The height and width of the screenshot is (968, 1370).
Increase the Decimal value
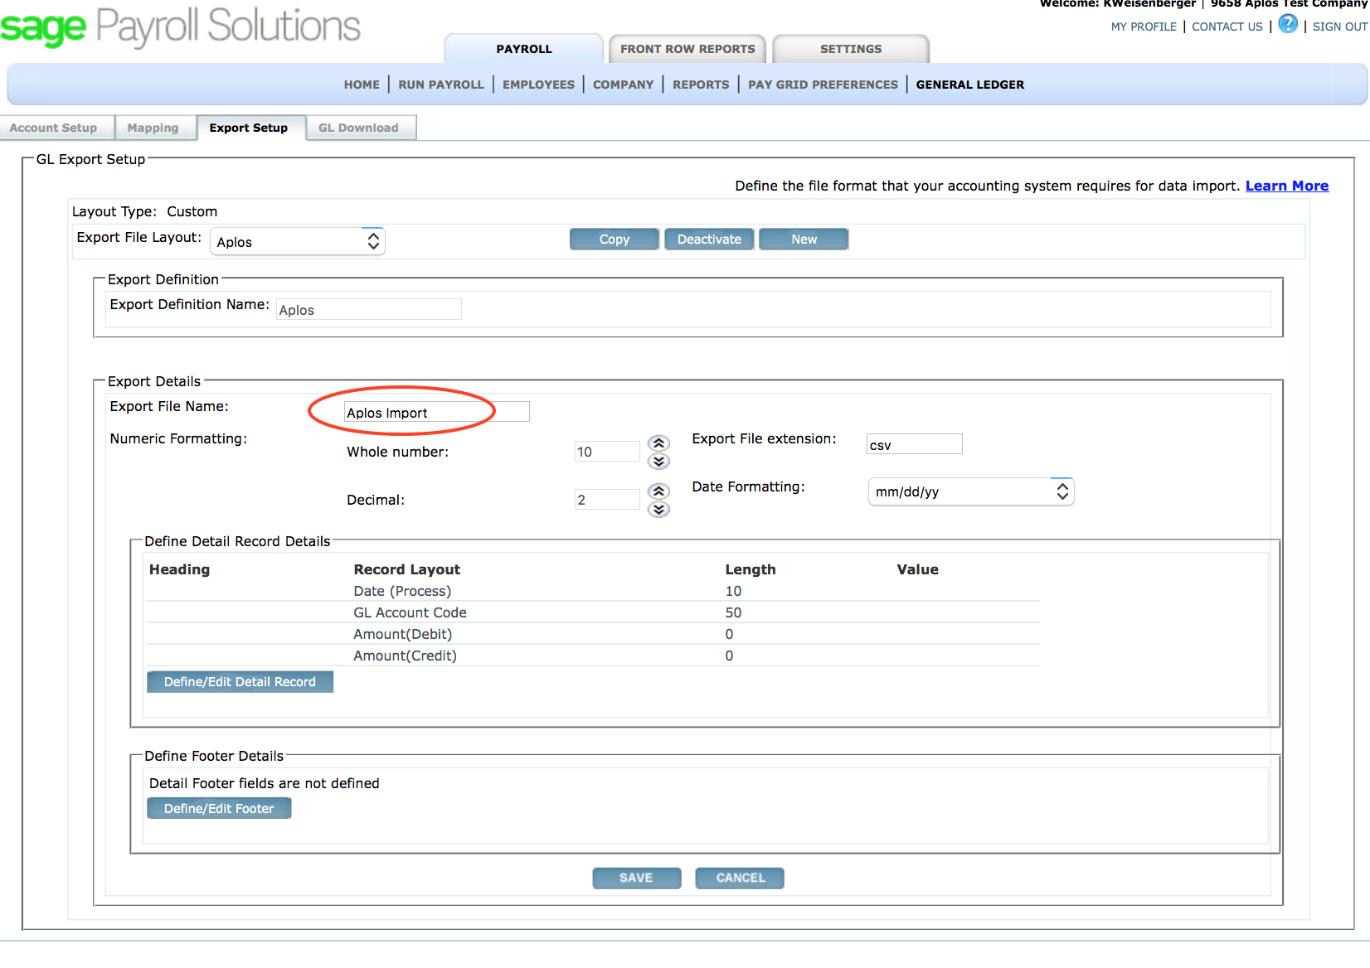tap(658, 491)
